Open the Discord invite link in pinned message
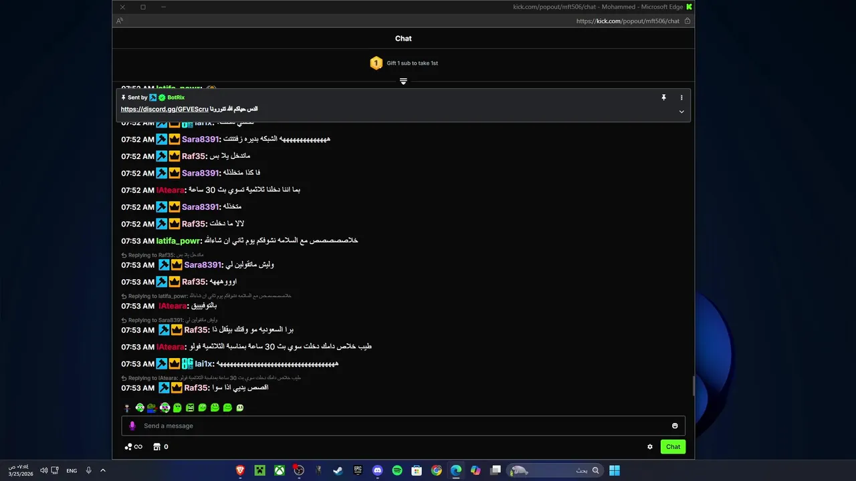The width and height of the screenshot is (856, 481). pos(165,109)
